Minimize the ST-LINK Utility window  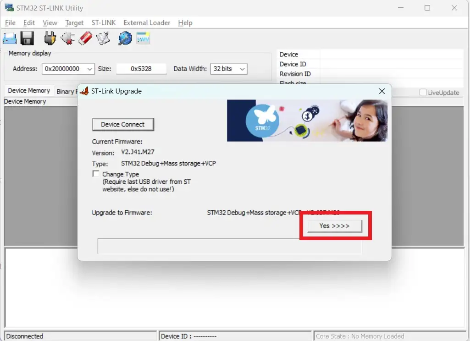click(x=400, y=8)
